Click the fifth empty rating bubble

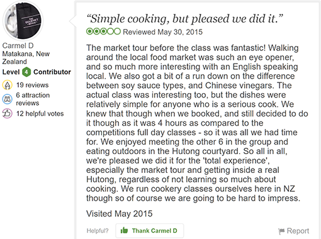tap(117, 31)
